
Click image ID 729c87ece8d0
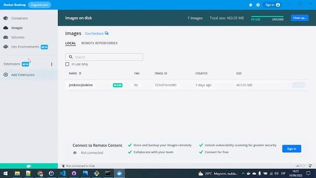point(165,85)
